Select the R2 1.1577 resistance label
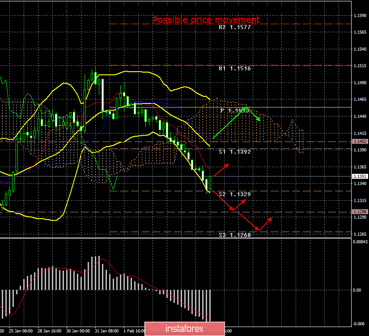 (x=235, y=27)
